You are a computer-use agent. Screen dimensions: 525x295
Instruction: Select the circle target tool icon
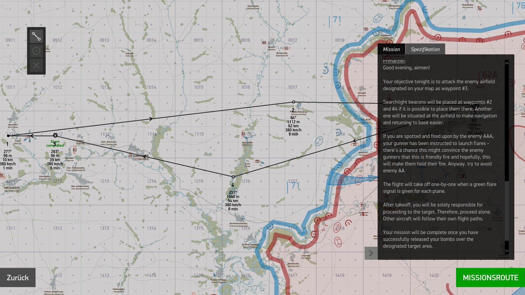coord(36,51)
